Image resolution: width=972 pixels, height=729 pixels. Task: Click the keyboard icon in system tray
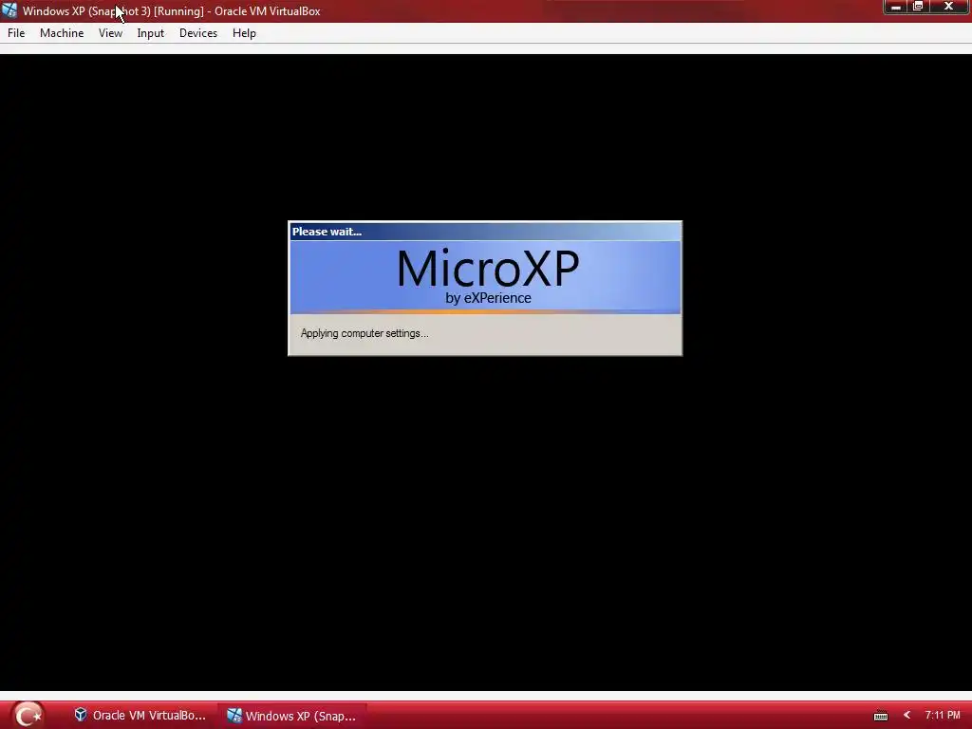pyautogui.click(x=881, y=716)
